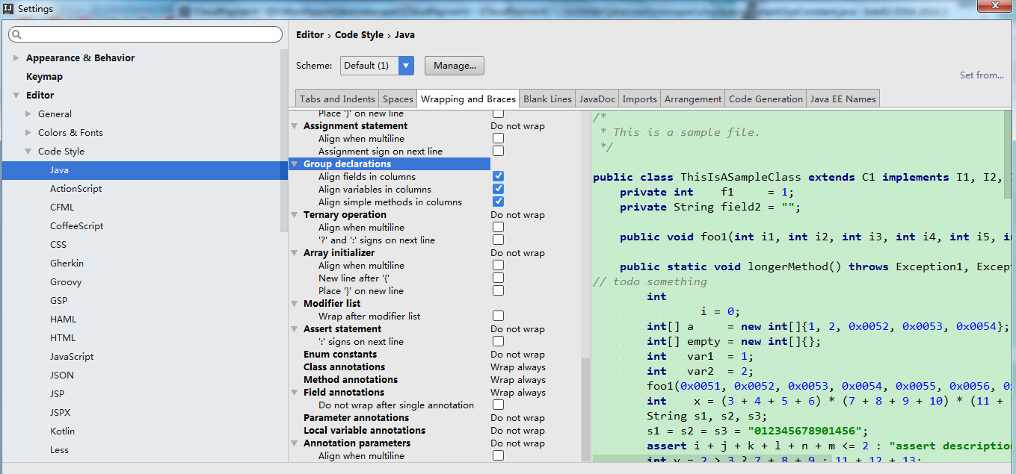Select Keymap in the settings tree

[x=44, y=77]
